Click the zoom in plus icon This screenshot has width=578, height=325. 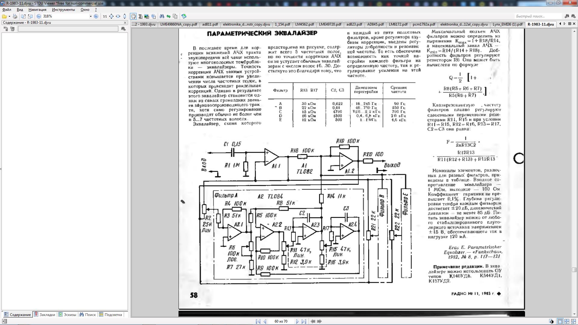tap(96, 16)
